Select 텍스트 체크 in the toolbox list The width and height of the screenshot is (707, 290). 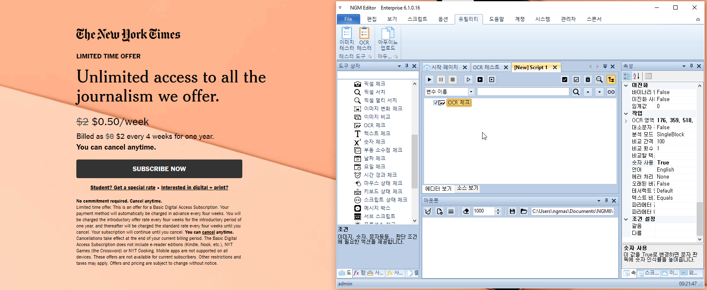(377, 133)
